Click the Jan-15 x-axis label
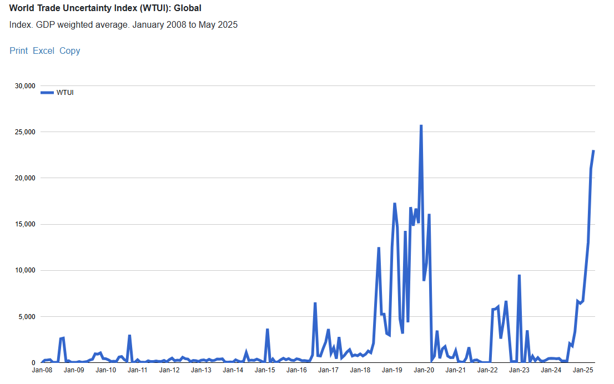This screenshot has width=614, height=384. click(x=265, y=370)
